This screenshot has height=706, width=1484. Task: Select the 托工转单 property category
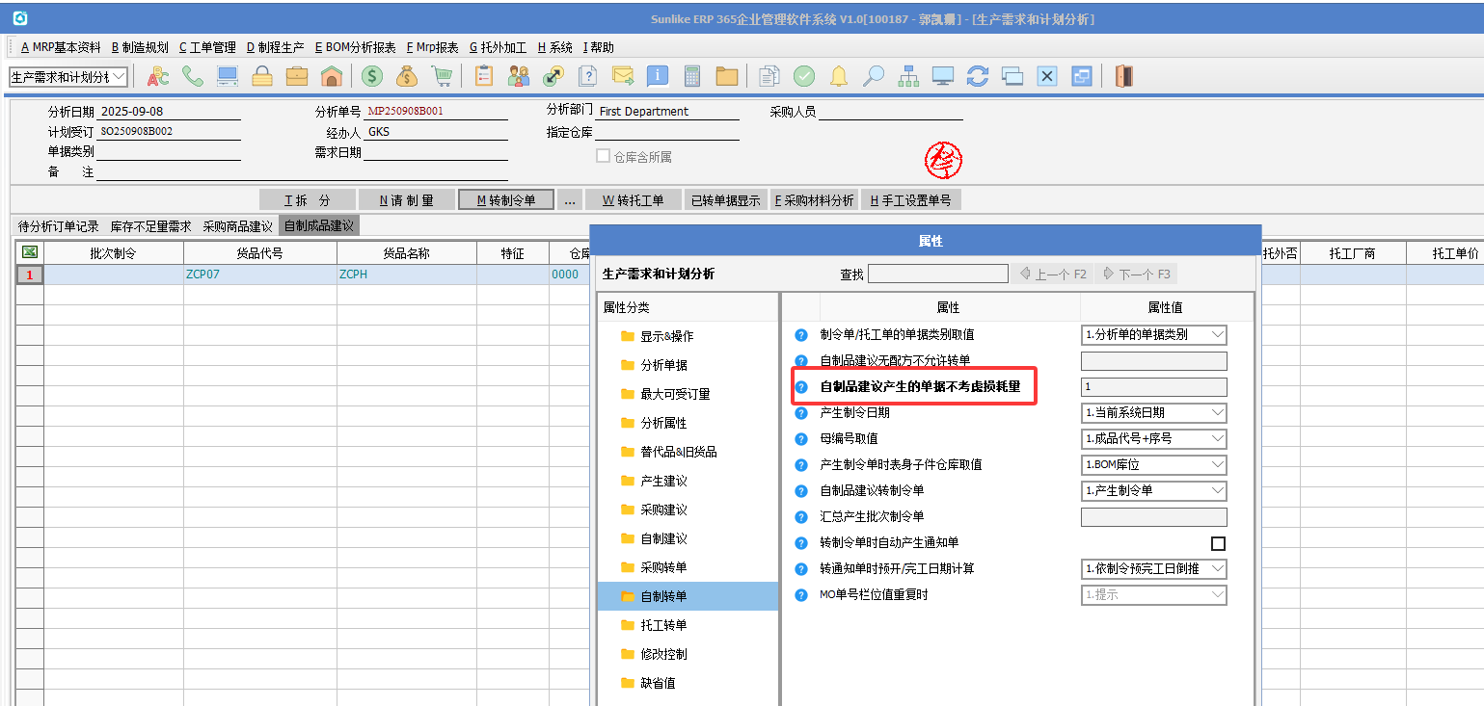663,625
